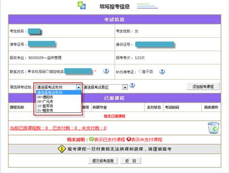Click the 所属专业 column header
This screenshot has width=229, height=173.
pyautogui.click(x=100, y=107)
